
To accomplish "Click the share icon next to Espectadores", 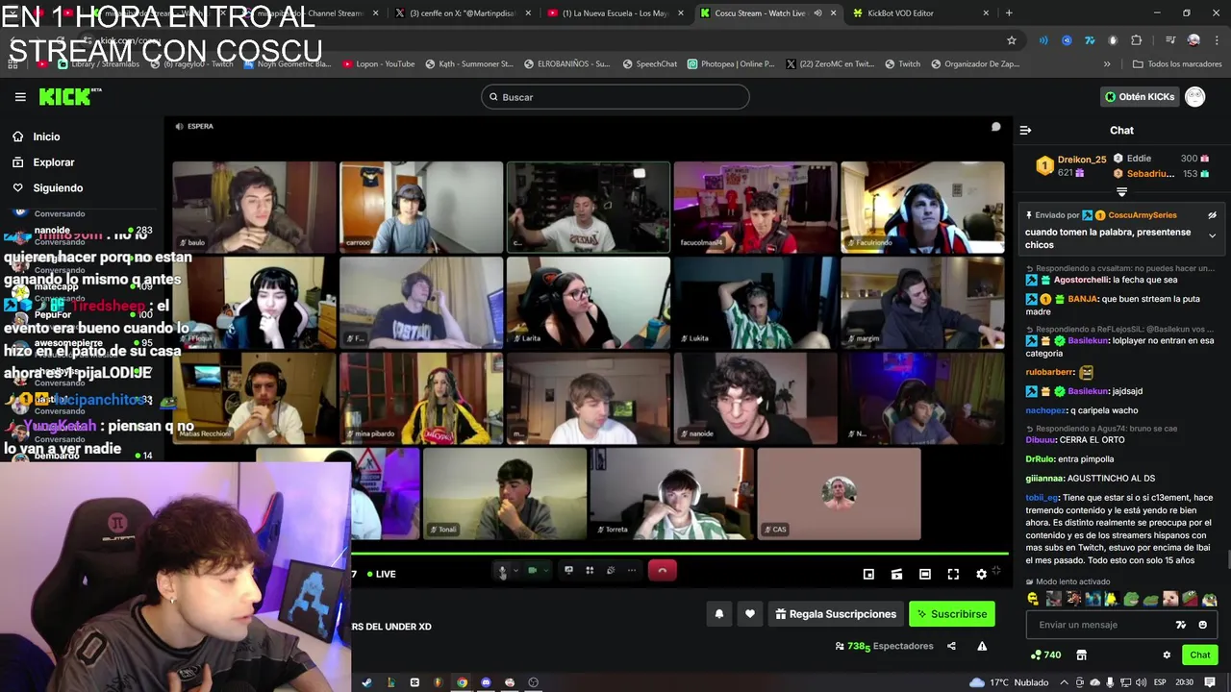I will click(951, 647).
